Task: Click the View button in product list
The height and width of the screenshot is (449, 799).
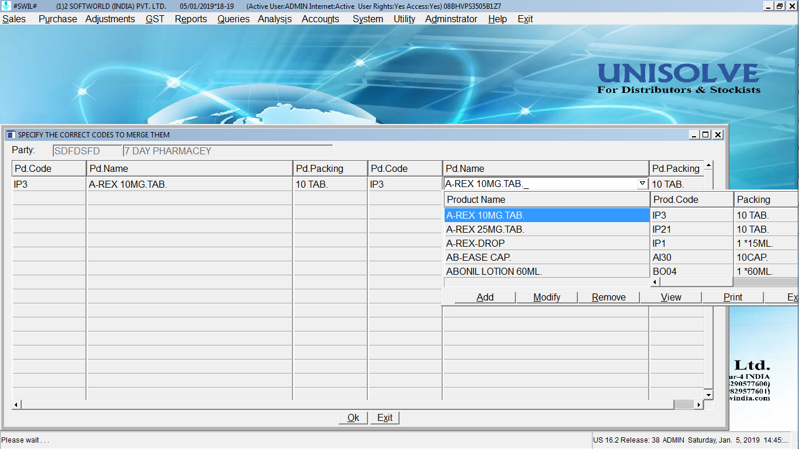Action: (x=671, y=297)
